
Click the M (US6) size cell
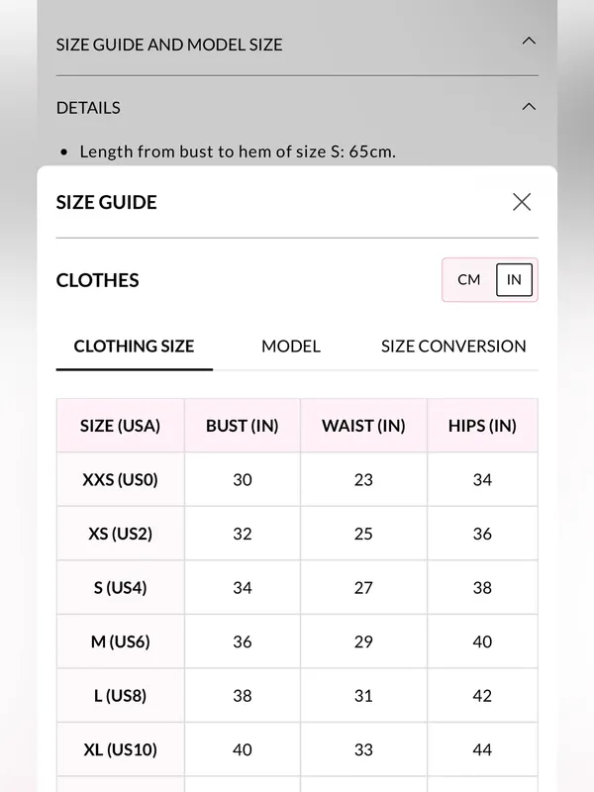point(121,642)
